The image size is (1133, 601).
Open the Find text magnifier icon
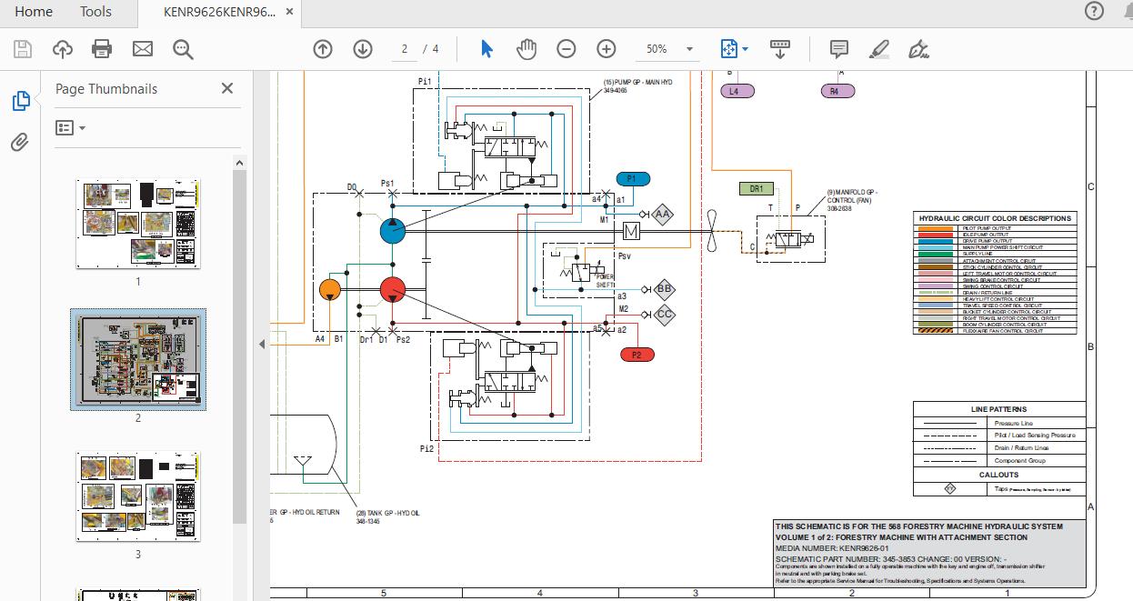coord(183,49)
